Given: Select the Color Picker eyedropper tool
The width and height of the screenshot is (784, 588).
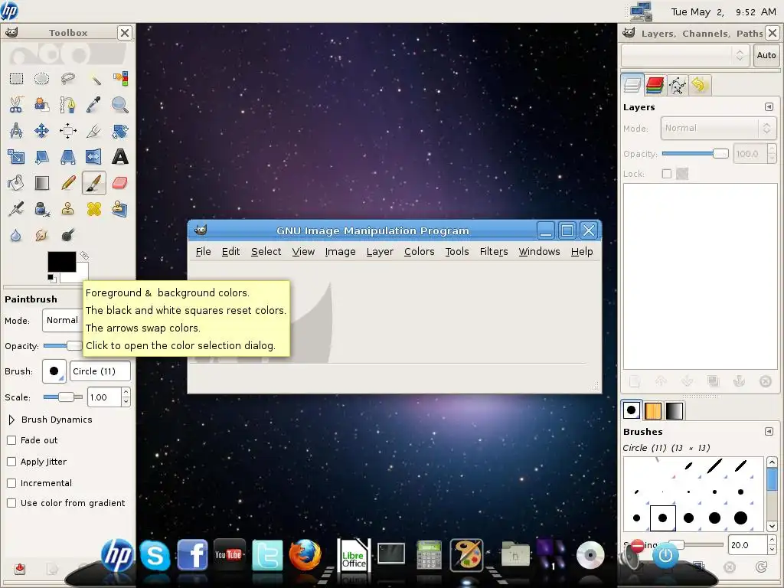Looking at the screenshot, I should pyautogui.click(x=94, y=105).
